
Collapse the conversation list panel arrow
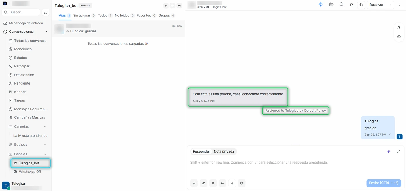(179, 6)
